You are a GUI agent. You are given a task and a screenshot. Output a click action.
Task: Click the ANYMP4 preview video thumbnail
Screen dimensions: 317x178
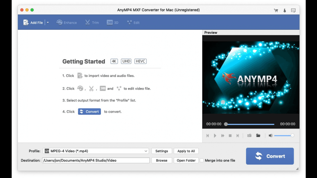[x=251, y=78]
